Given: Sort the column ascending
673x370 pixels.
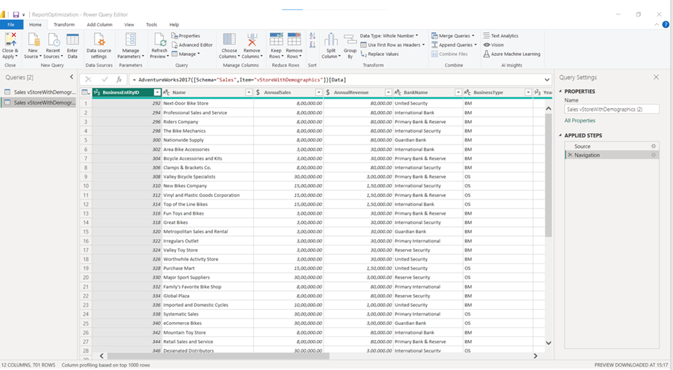Looking at the screenshot, I should tap(312, 36).
